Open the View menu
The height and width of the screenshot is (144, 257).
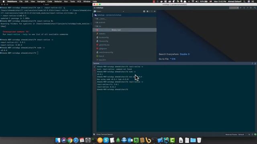[33, 2]
